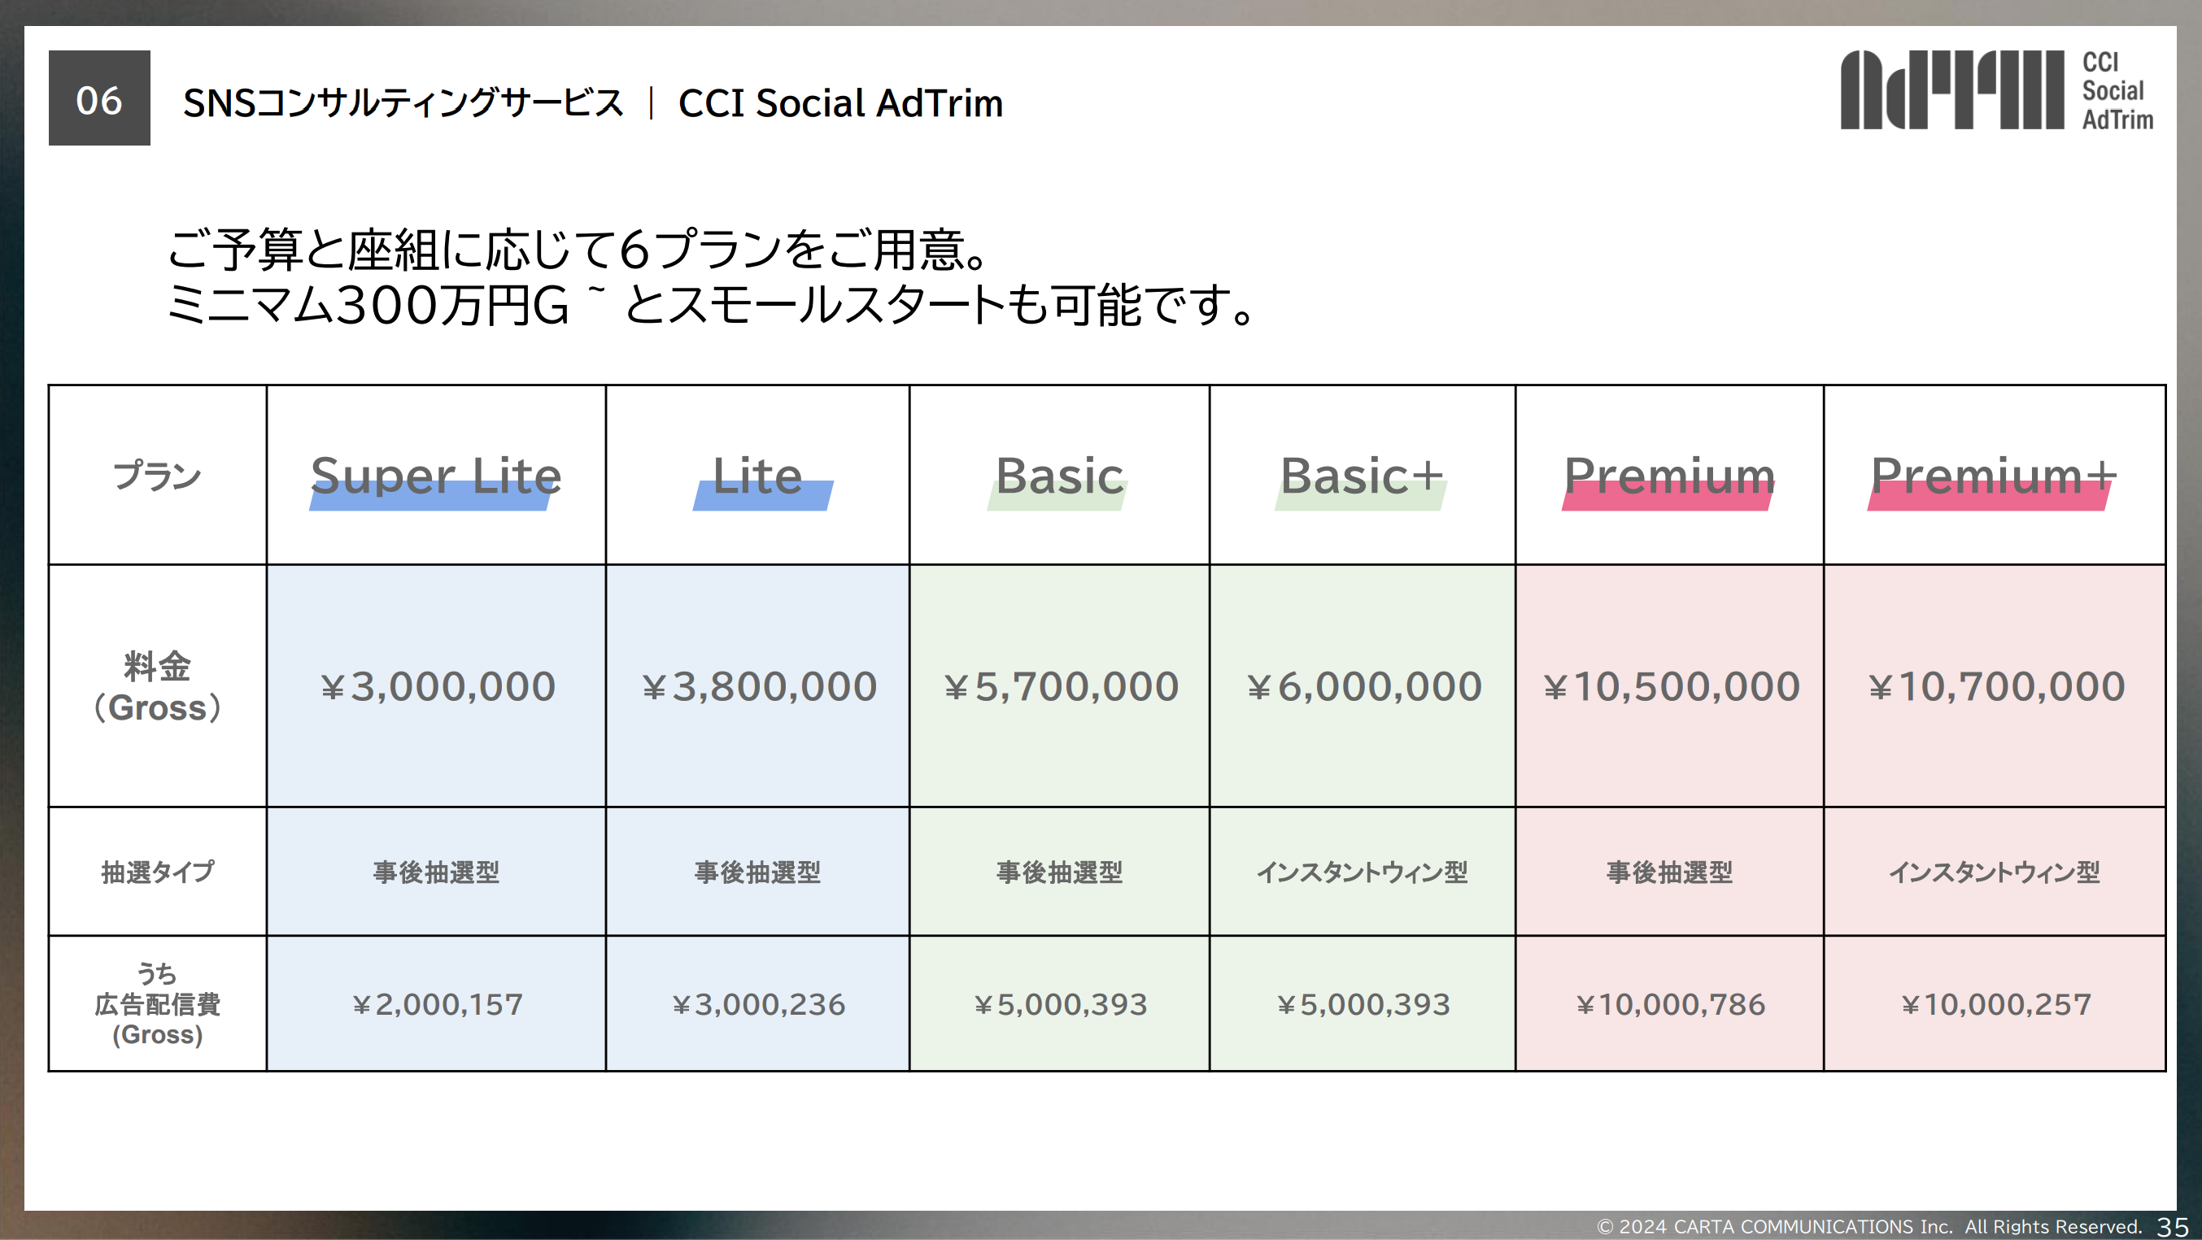
Task: Click '事後抽選型' in the Lite column
Action: [757, 872]
